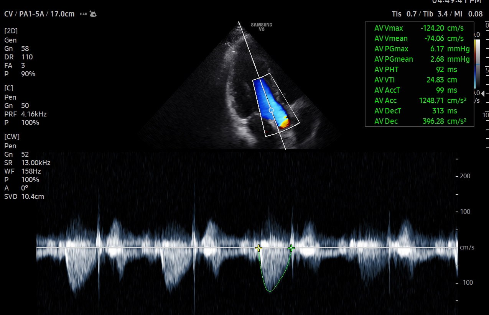Click the 'PRF 4.16kHz' value
The image size is (489, 315).
26,114
